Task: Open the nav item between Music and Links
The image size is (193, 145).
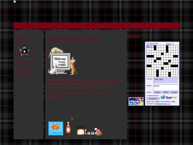Action: (x=132, y=26)
